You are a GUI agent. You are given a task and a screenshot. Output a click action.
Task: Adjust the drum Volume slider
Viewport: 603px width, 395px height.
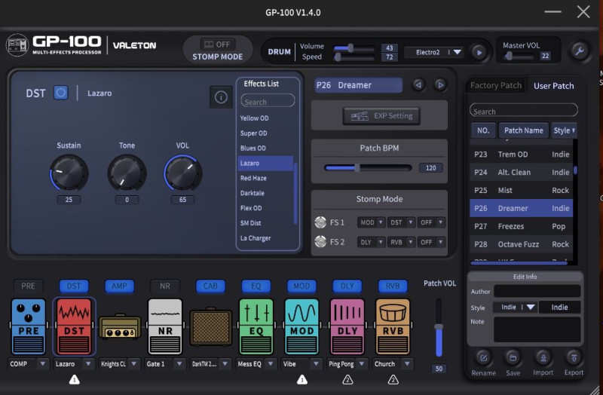[354, 48]
